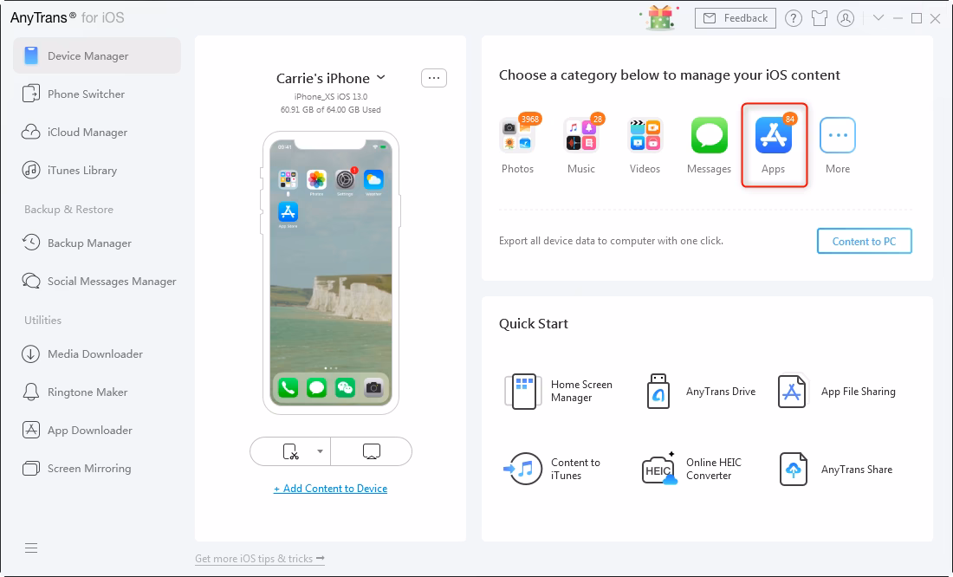The image size is (953, 577).
Task: Click the Content to PC button
Action: click(864, 241)
